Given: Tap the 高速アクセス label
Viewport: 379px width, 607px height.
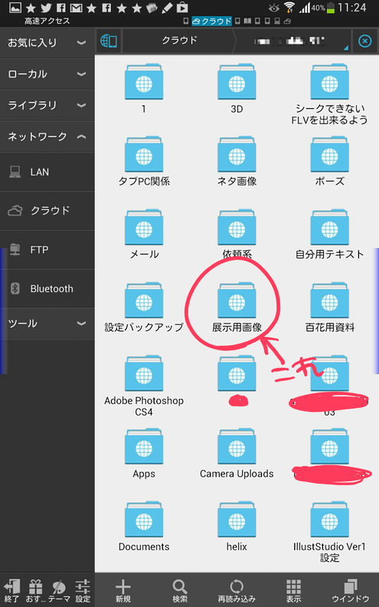Looking at the screenshot, I should click(x=47, y=21).
